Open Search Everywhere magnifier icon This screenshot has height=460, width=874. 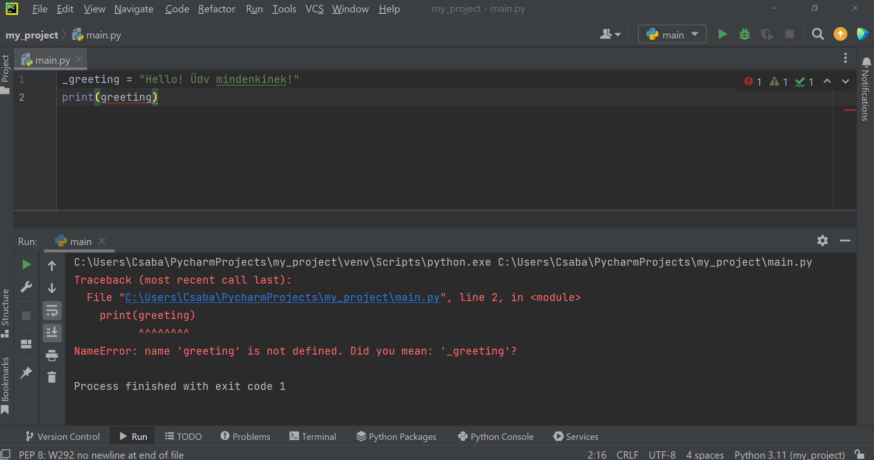pyautogui.click(x=818, y=34)
